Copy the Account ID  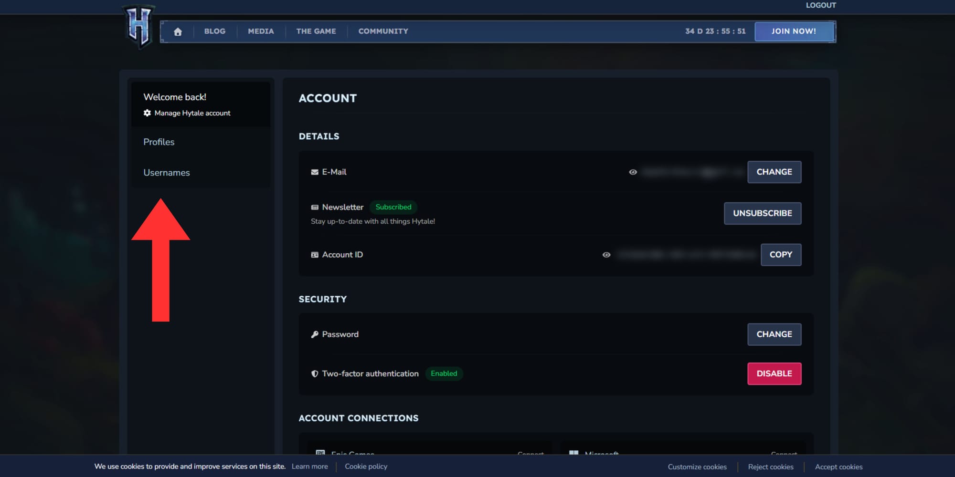(x=780, y=255)
